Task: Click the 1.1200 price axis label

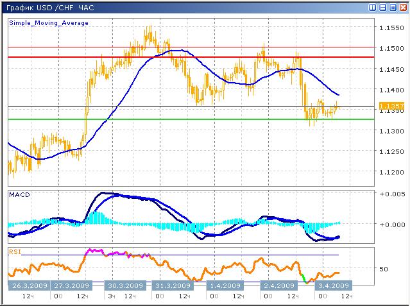Action: click(391, 174)
